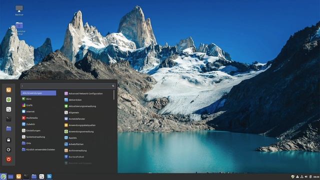Open Terminal from the panel launcher

tap(26, 176)
